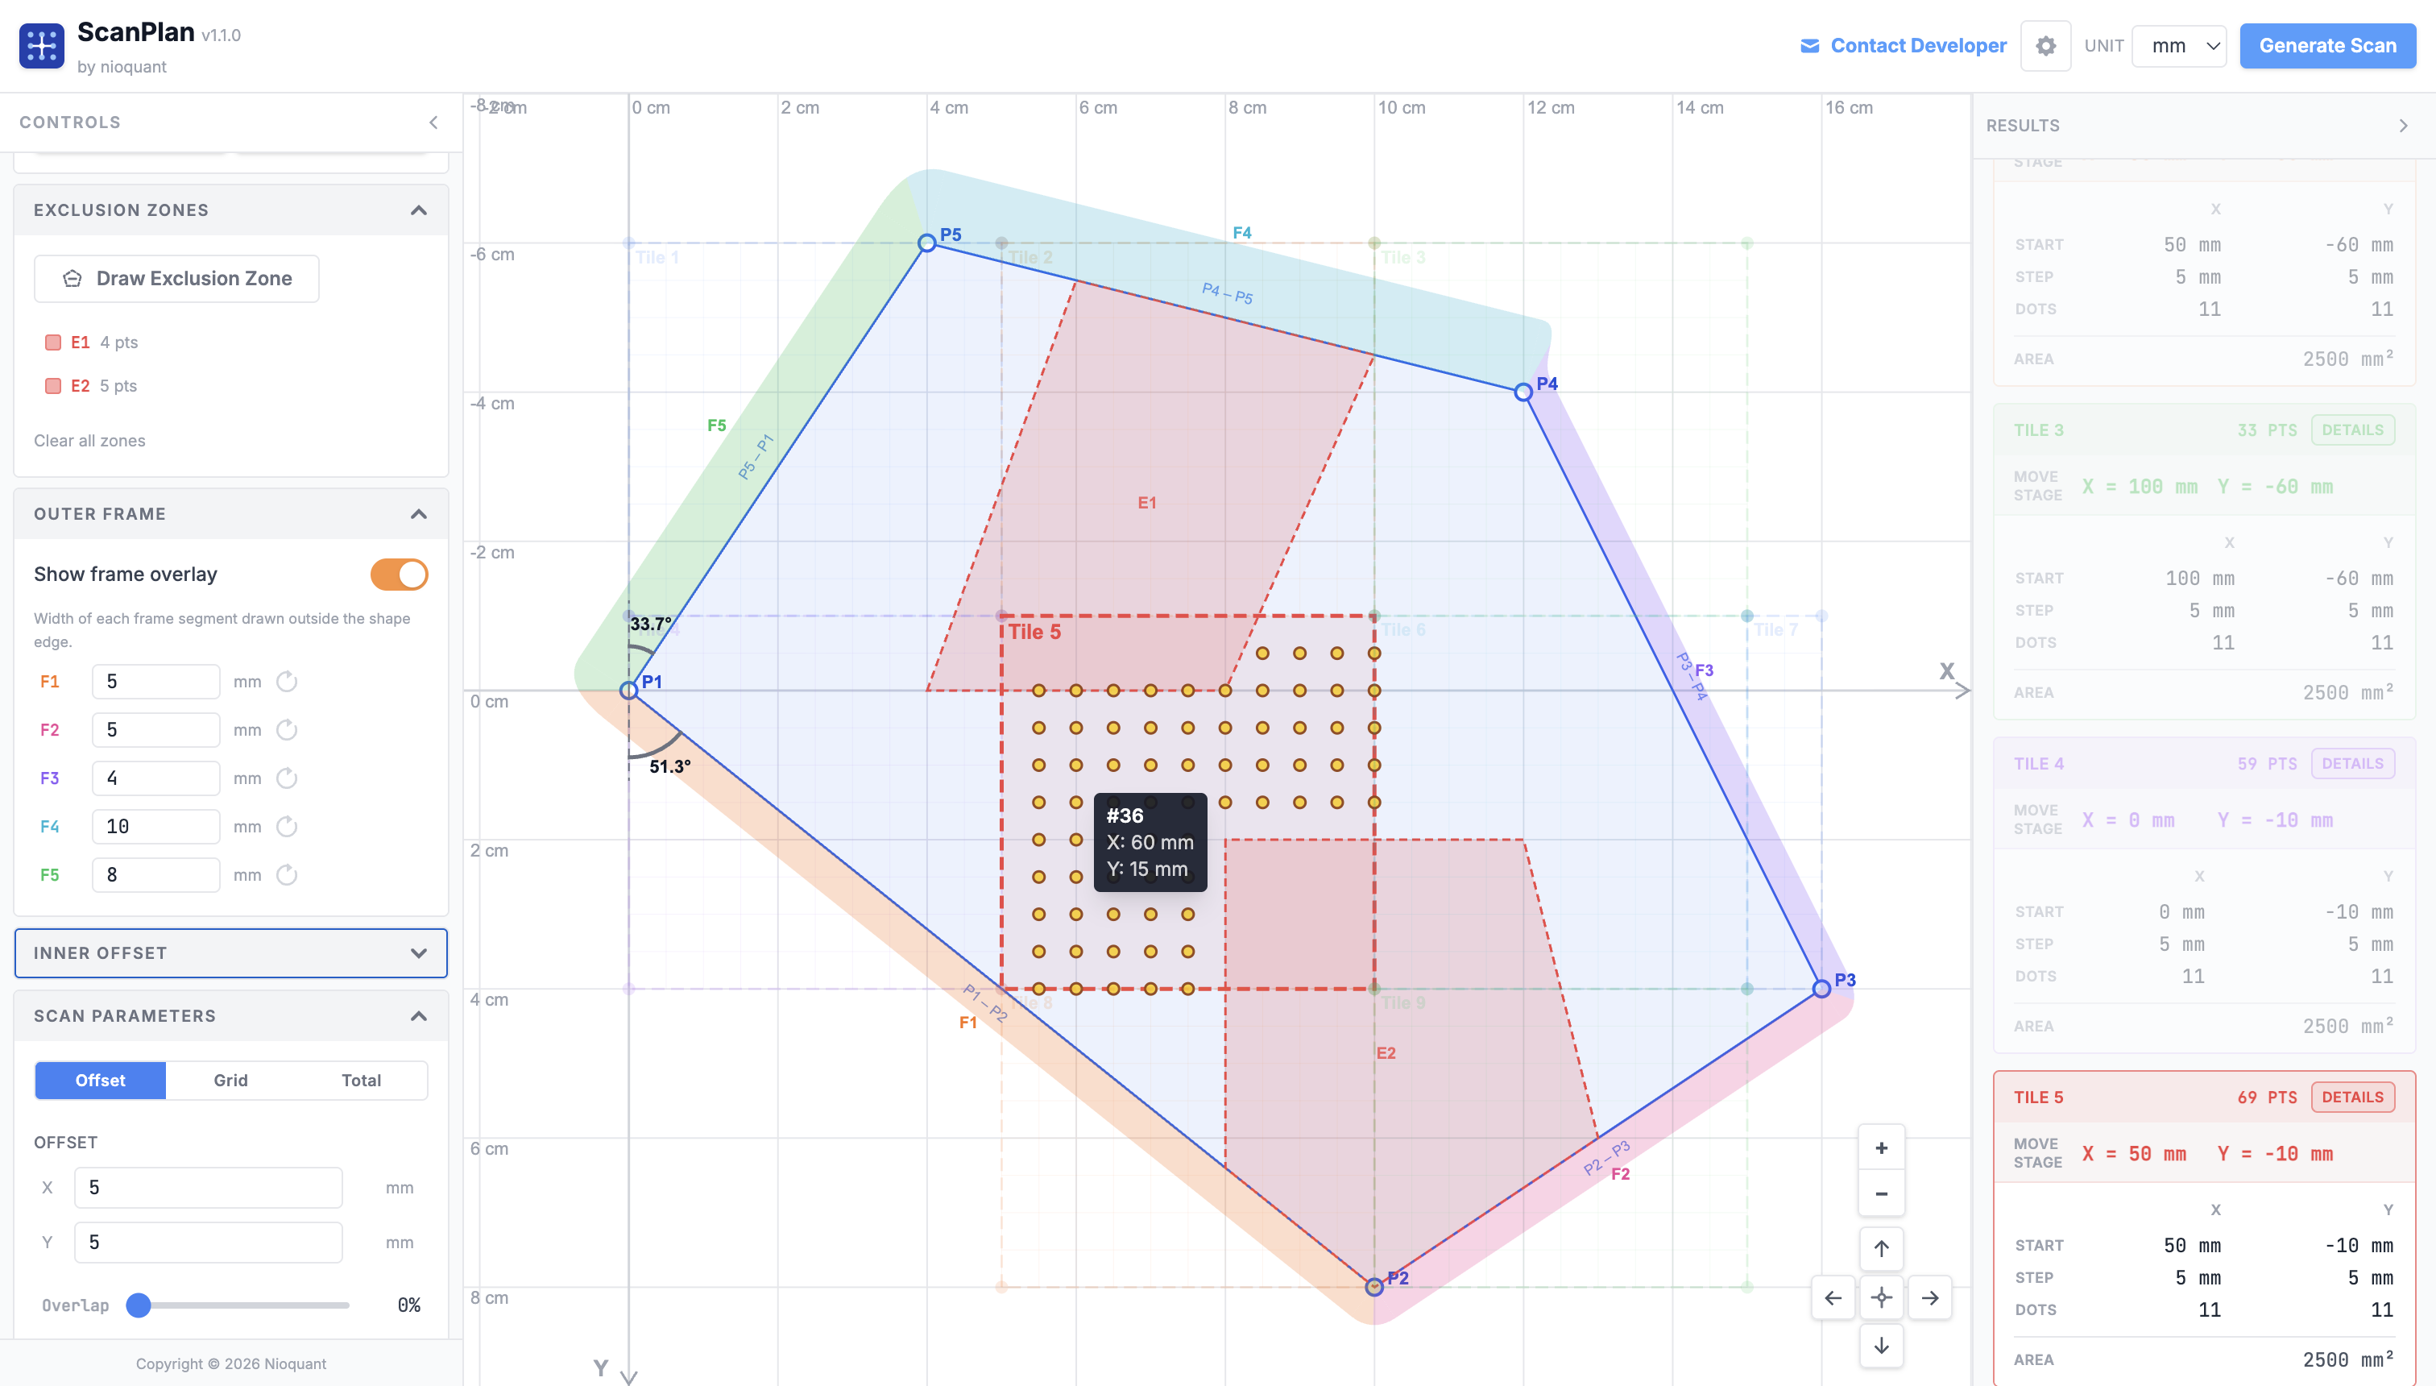The height and width of the screenshot is (1386, 2436).
Task: Reset F5 frame width with circular arrow
Action: (287, 875)
